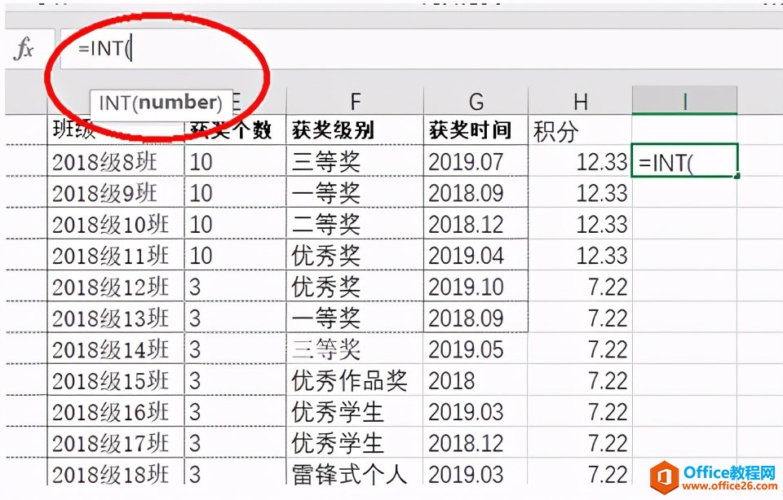This screenshot has height=500, width=783.
Task: Pick the 7.22 score in 2018级16班 row
Action: [580, 411]
